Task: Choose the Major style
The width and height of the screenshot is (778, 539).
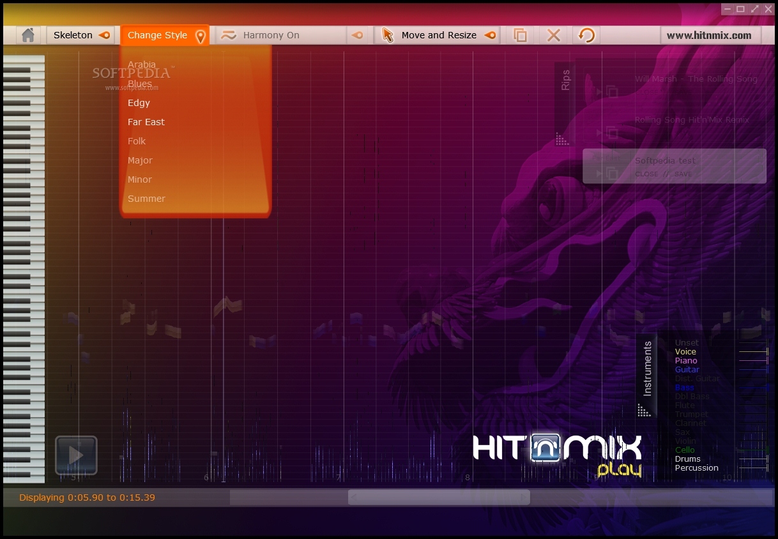Action: coord(140,160)
